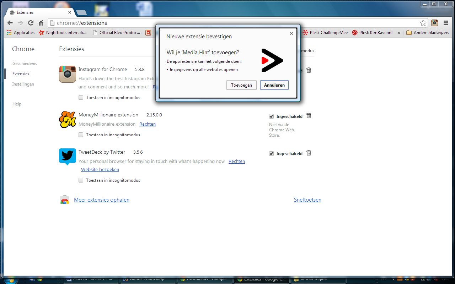Cancel the dialog with Annuleren
Image resolution: width=455 pixels, height=284 pixels.
[274, 85]
